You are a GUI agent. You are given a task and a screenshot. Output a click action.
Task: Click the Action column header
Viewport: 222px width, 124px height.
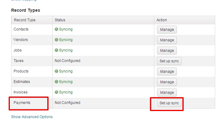tap(185, 20)
